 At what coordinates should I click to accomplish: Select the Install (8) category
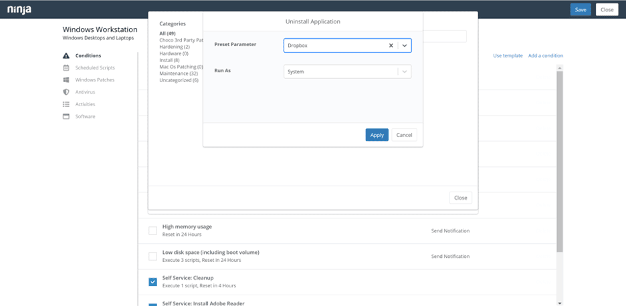click(169, 60)
